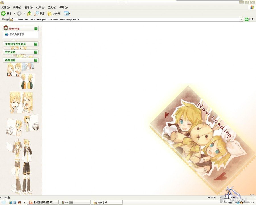Click the green Go arrow icon
This screenshot has height=205, width=256.
click(x=246, y=19)
